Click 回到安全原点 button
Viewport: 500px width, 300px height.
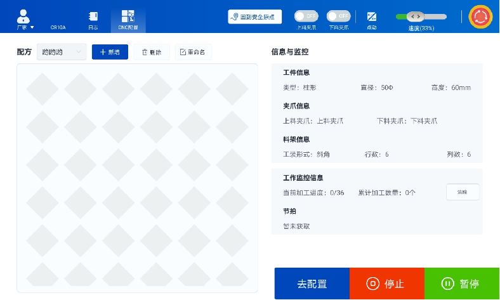pyautogui.click(x=254, y=16)
